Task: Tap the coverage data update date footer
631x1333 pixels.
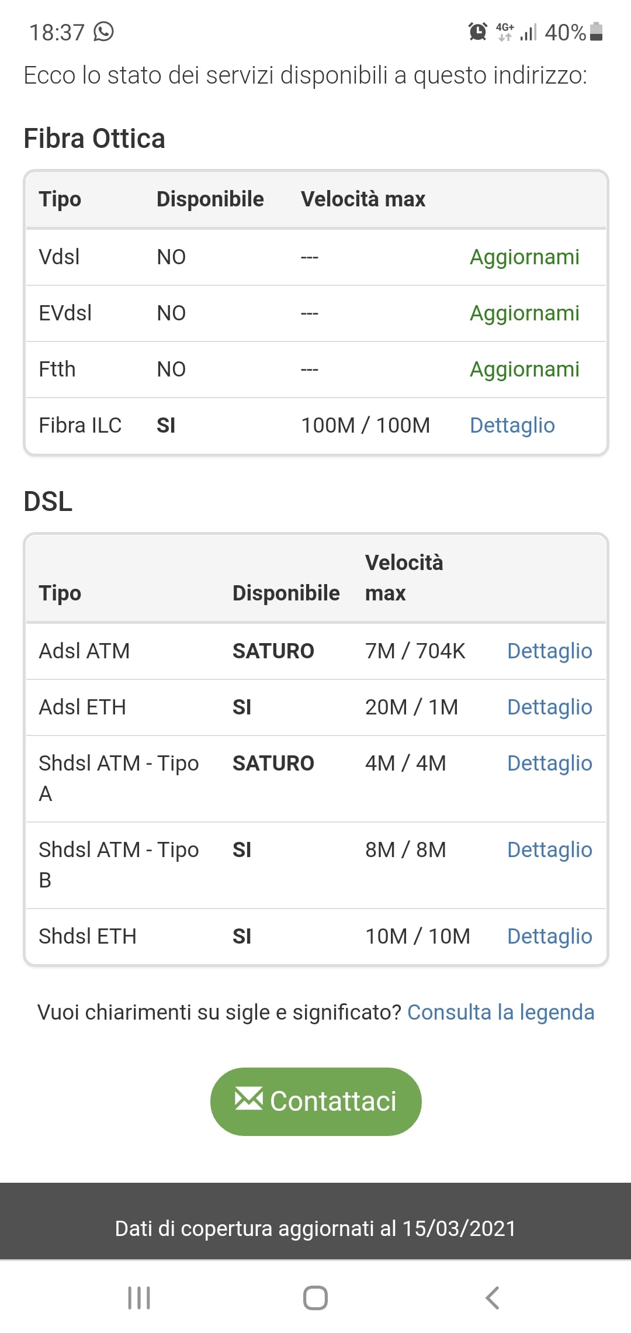Action: [315, 1228]
